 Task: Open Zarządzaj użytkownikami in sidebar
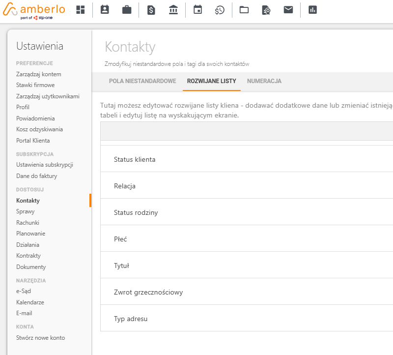(x=48, y=96)
